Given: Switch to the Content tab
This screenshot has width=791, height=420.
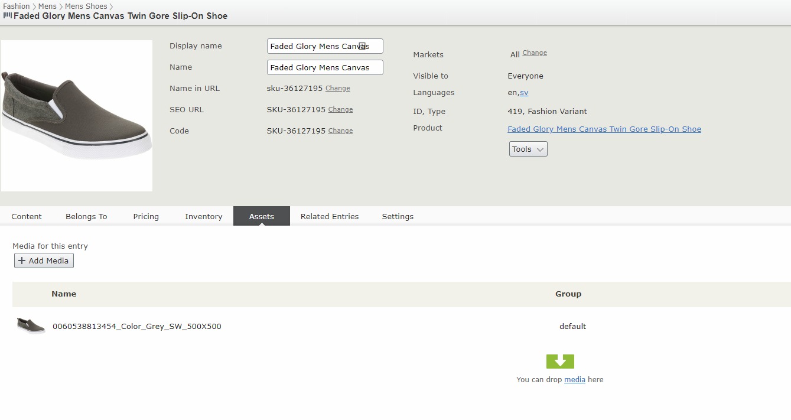Looking at the screenshot, I should pos(27,216).
